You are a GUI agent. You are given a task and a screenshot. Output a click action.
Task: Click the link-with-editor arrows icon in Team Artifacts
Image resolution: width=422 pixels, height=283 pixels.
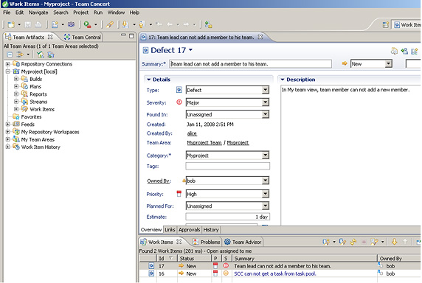coord(20,55)
